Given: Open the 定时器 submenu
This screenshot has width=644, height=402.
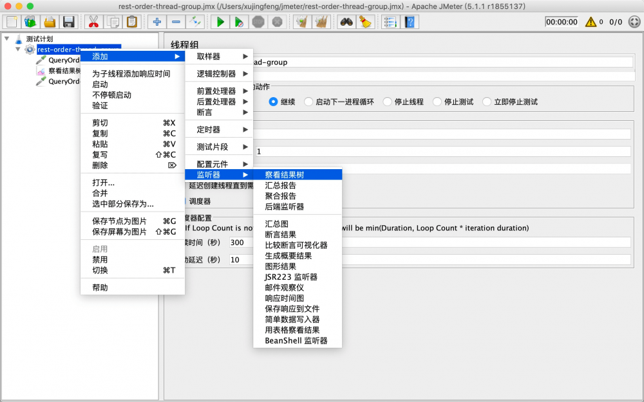Looking at the screenshot, I should click(213, 129).
